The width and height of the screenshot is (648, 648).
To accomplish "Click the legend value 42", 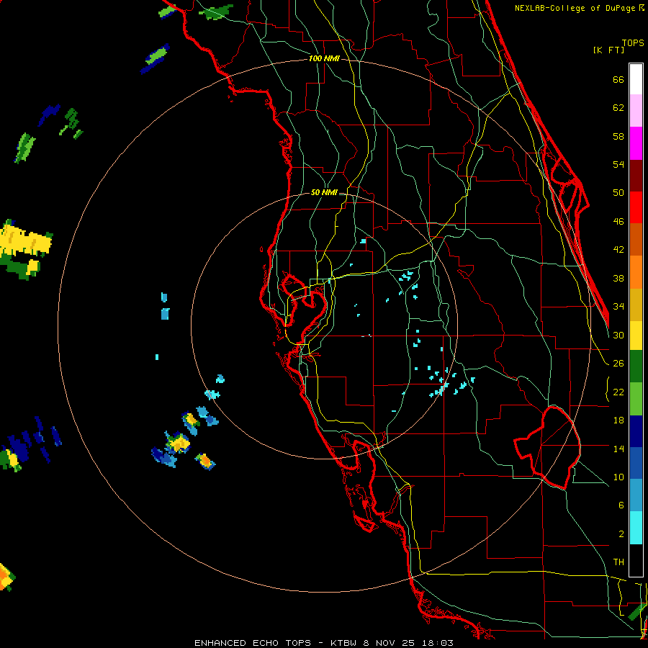I will click(x=618, y=250).
